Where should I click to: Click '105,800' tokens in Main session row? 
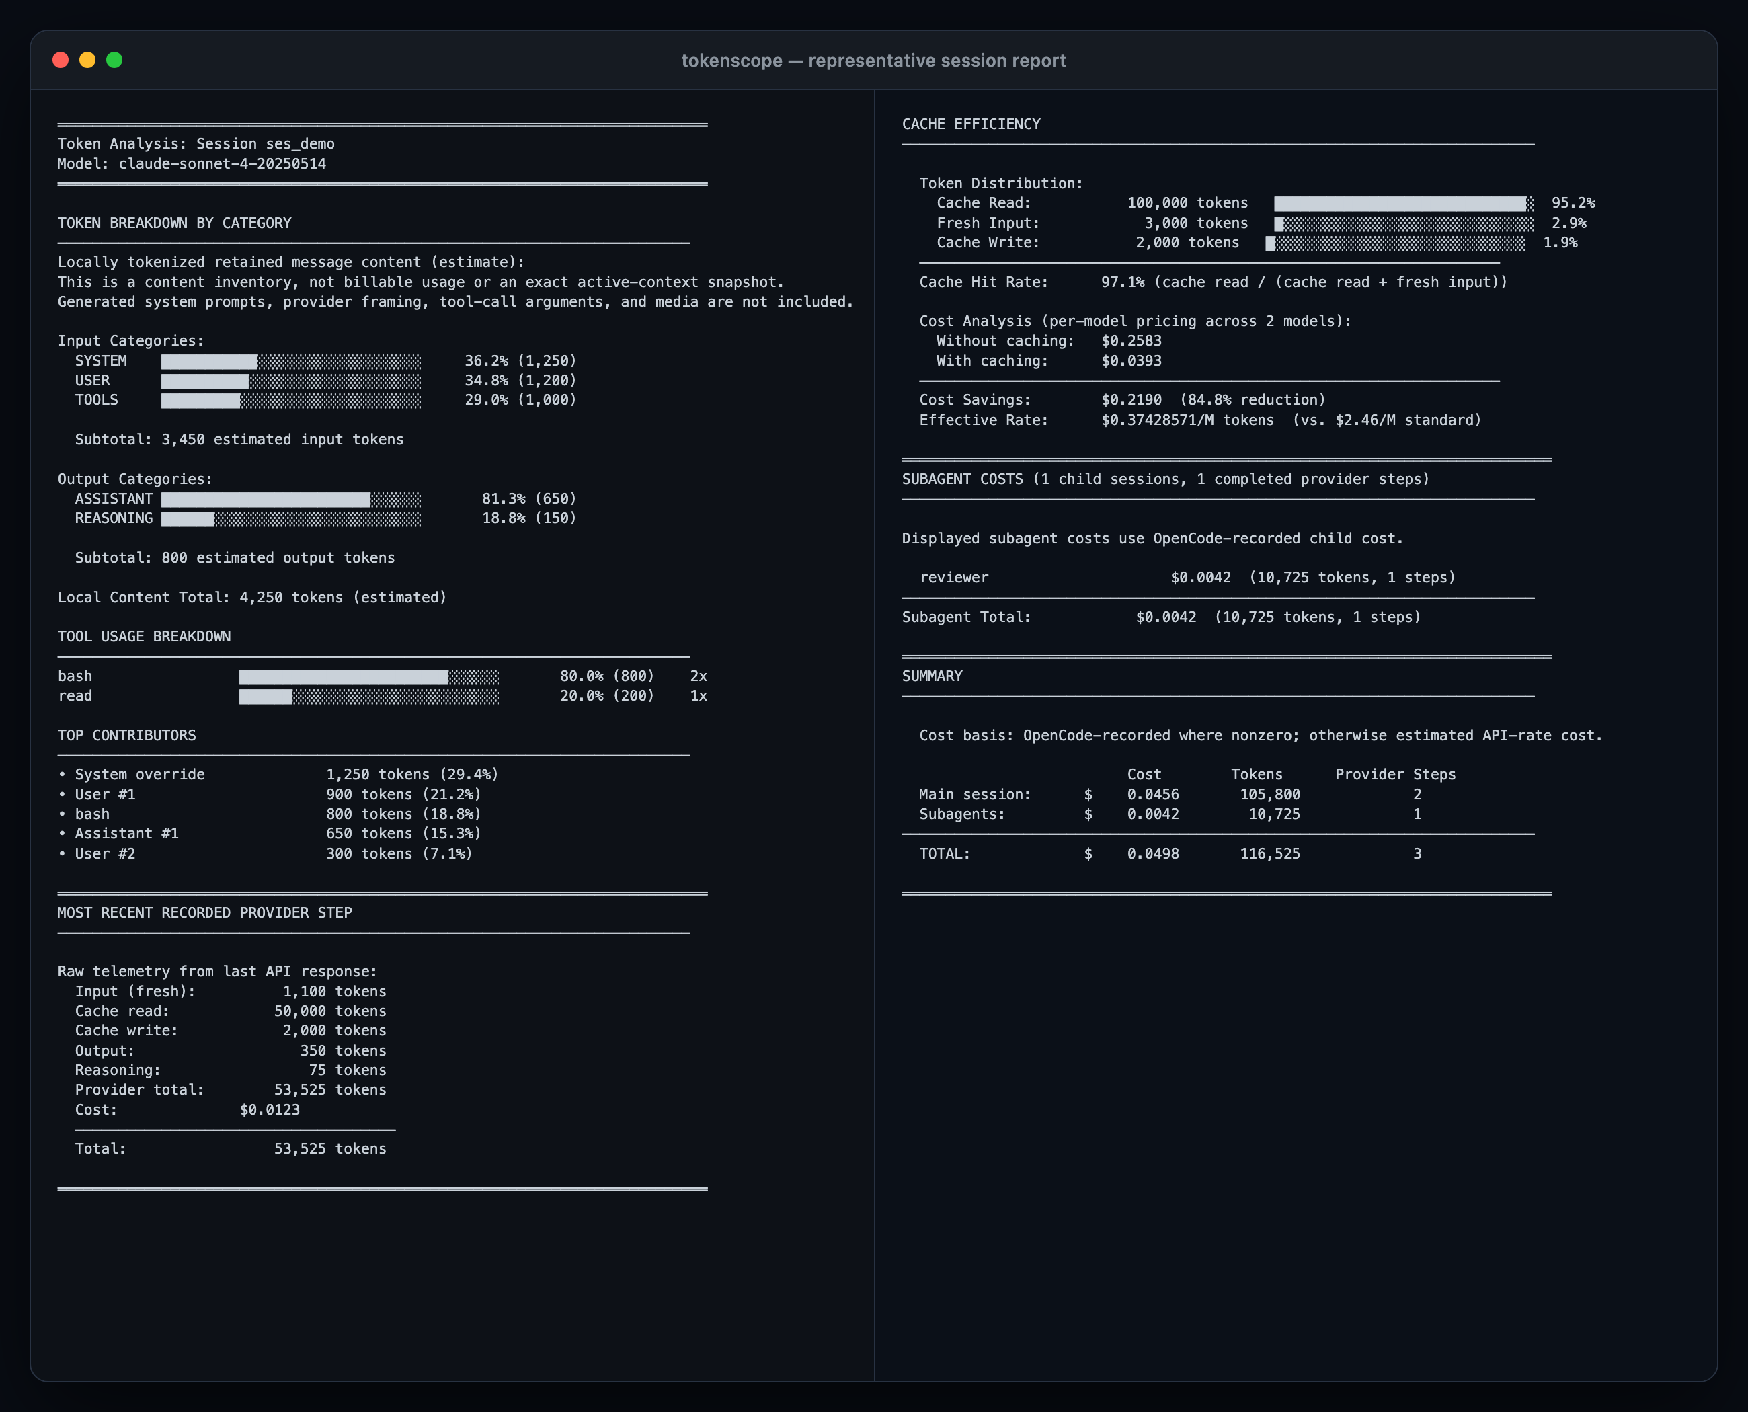[x=1270, y=794]
